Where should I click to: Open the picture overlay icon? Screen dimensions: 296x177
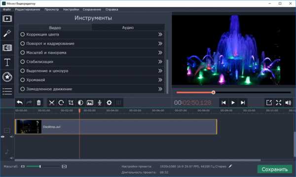click(90, 103)
